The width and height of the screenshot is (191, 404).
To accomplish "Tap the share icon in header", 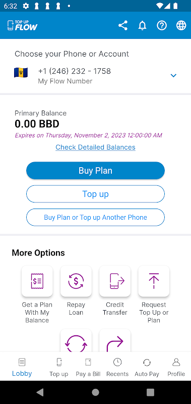I will pyautogui.click(x=123, y=26).
